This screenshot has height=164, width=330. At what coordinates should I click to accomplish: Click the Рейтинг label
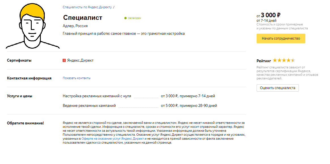click(264, 61)
